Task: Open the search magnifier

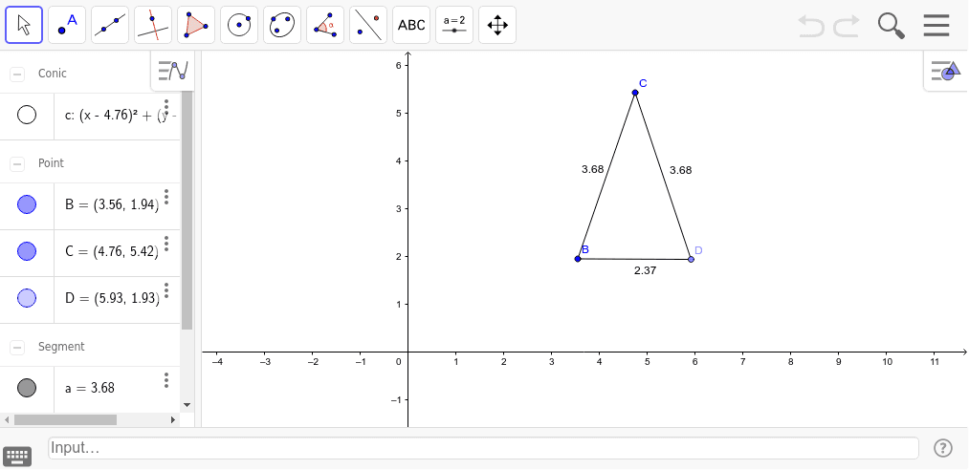Action: [892, 26]
